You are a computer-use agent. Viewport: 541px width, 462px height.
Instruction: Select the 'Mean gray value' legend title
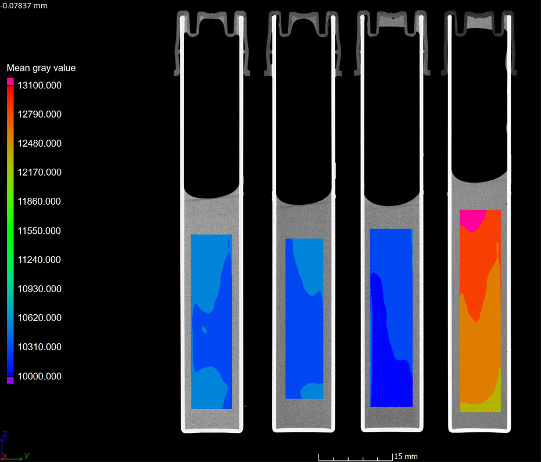(41, 67)
